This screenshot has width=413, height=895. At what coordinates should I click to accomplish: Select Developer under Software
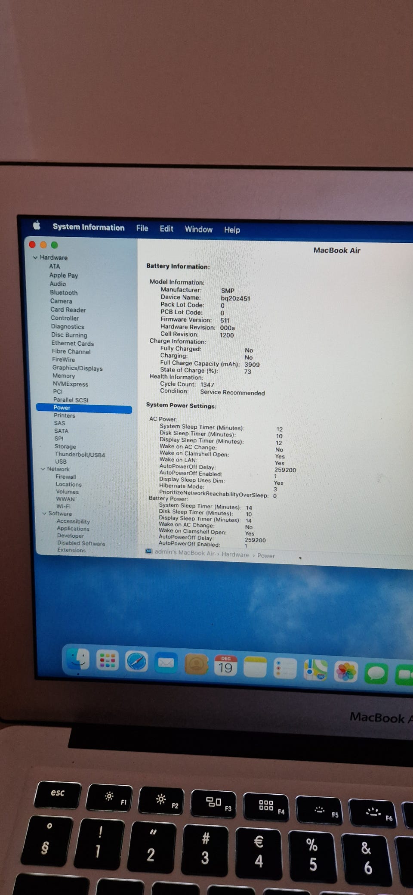click(71, 536)
